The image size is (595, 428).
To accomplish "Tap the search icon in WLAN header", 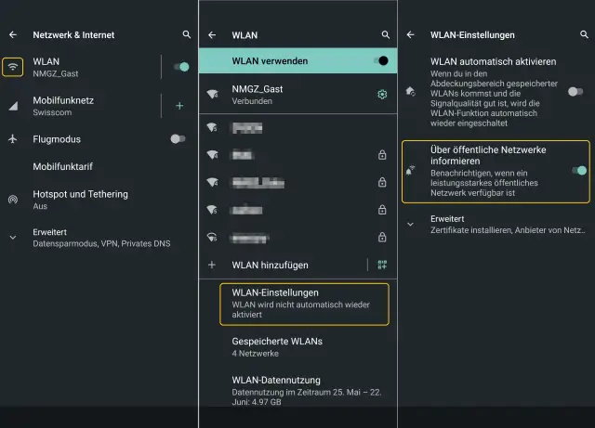I will click(x=385, y=35).
